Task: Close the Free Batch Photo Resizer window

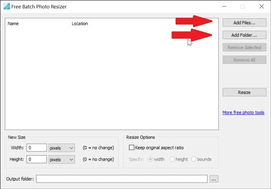Action: (x=262, y=7)
